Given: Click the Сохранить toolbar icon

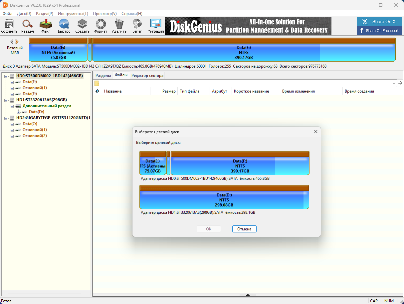Looking at the screenshot, I should (x=9, y=26).
